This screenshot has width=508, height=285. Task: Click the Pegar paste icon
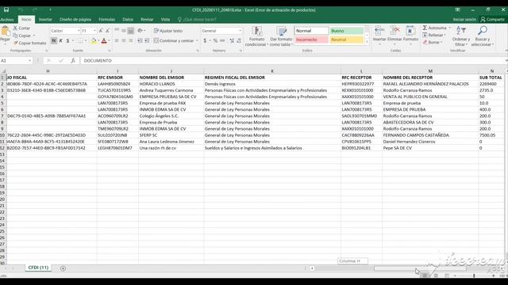point(5,32)
